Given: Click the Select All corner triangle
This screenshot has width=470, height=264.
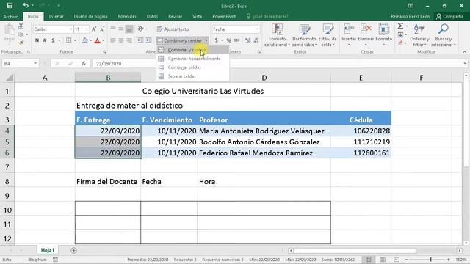Looking at the screenshot, I should pyautogui.click(x=9, y=78).
